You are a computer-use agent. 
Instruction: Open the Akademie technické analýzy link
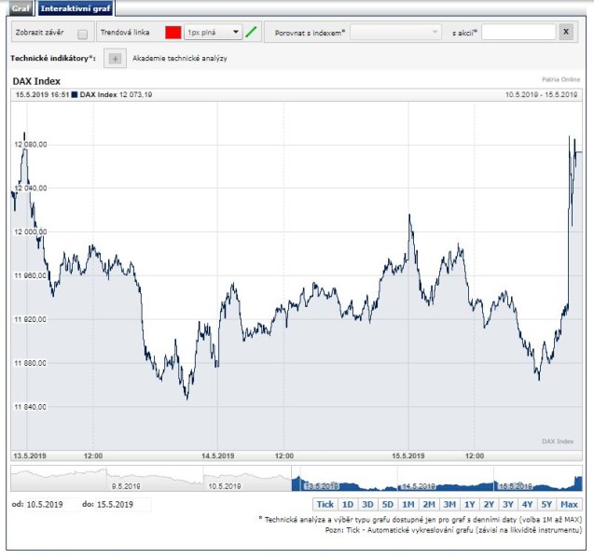(179, 59)
